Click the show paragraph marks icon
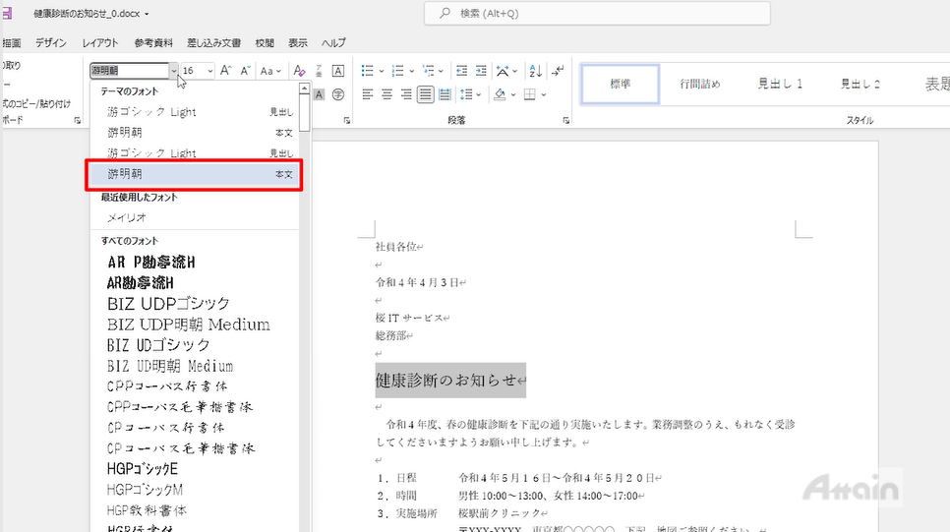 [558, 71]
